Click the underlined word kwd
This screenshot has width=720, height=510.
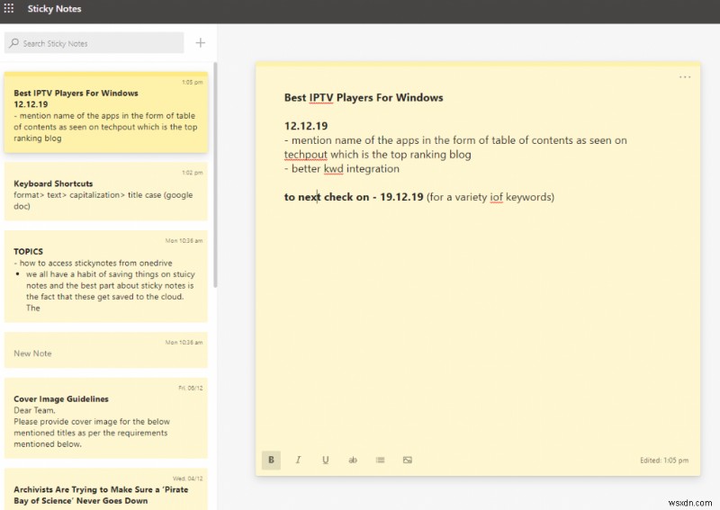[x=333, y=169]
